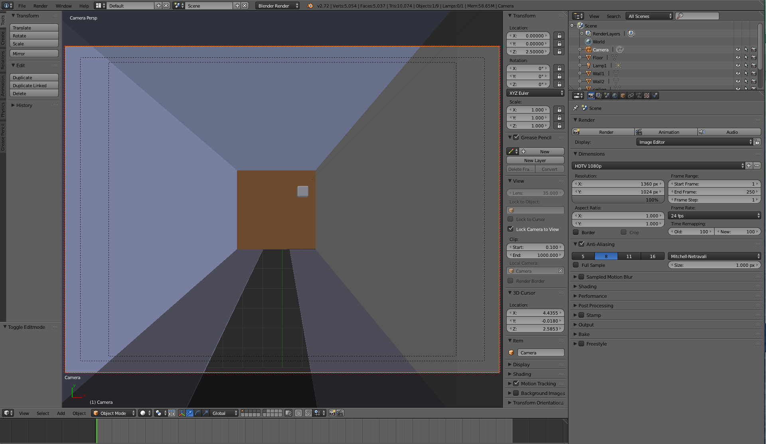Delete the Scene with X icon
The width and height of the screenshot is (766, 444).
tap(245, 6)
